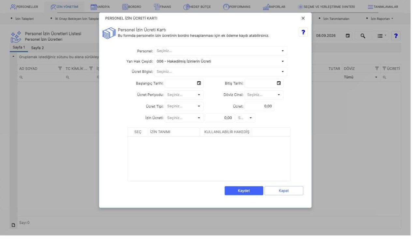
Task: Click the blue help icon in the dialog
Action: pos(303,32)
